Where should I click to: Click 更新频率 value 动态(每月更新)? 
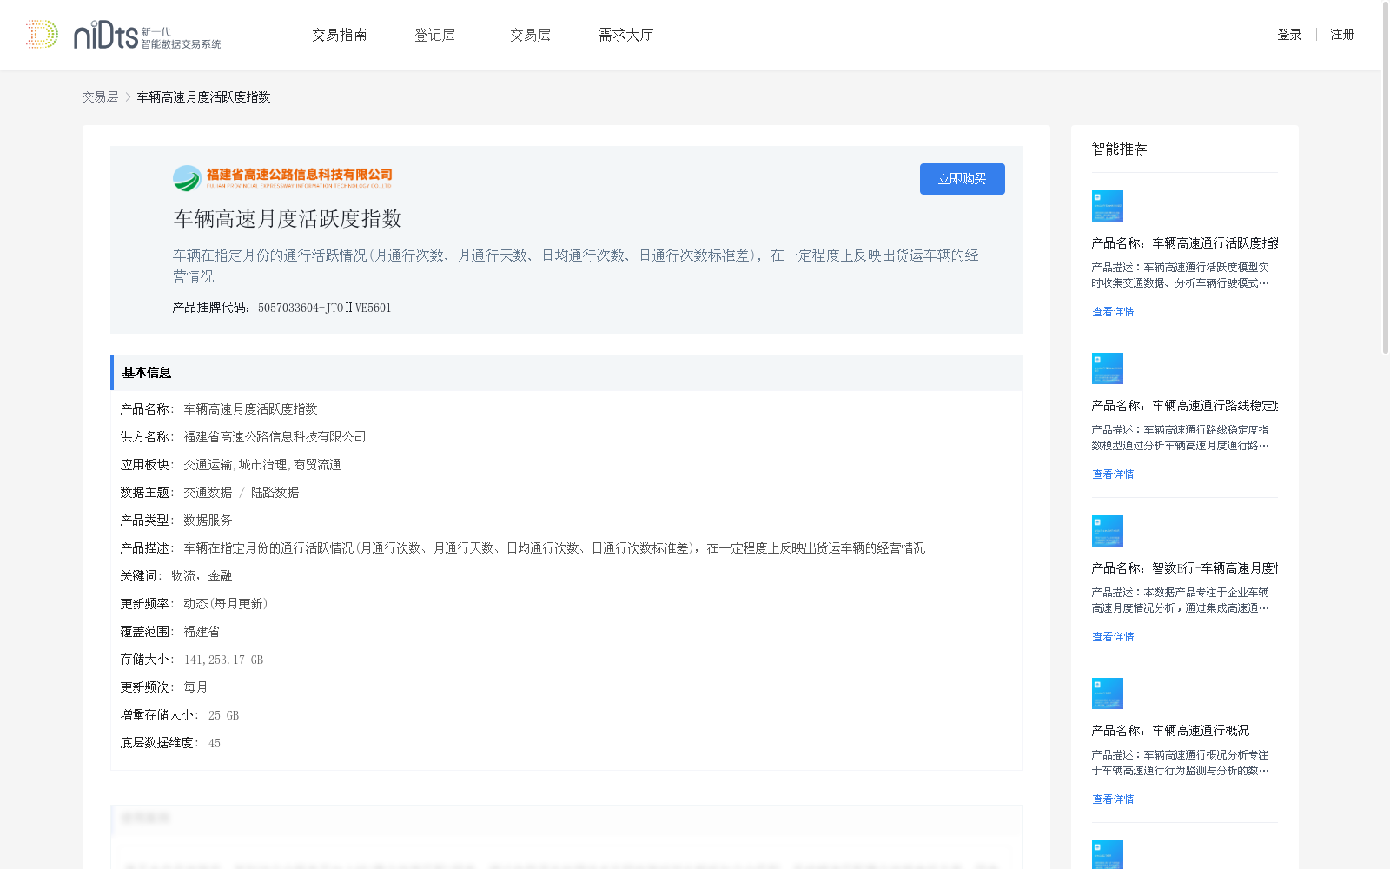(x=226, y=604)
